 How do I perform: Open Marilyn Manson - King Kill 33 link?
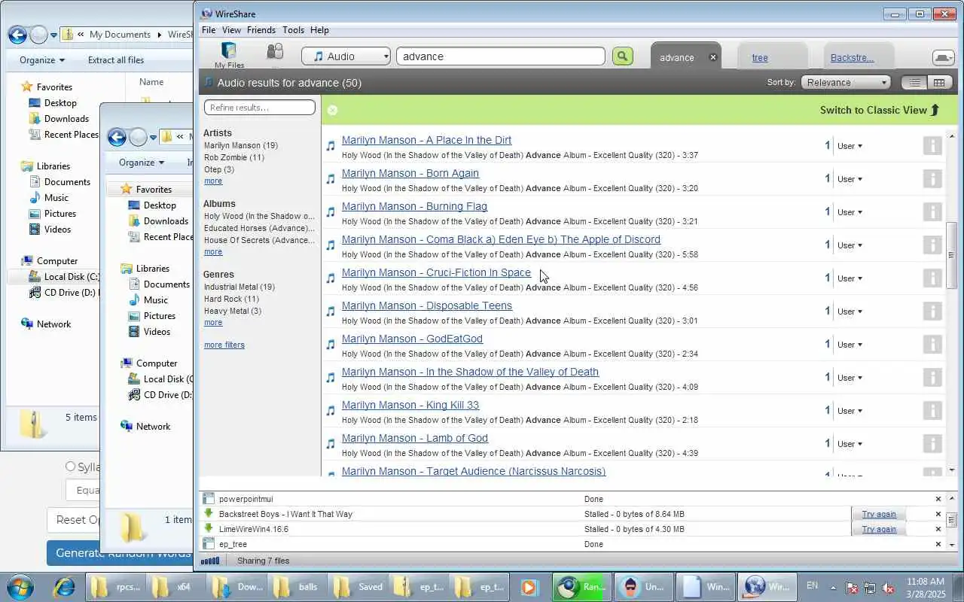pyautogui.click(x=410, y=405)
